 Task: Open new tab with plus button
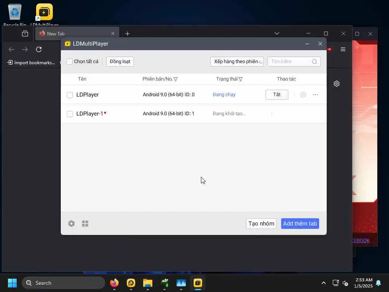click(x=128, y=33)
